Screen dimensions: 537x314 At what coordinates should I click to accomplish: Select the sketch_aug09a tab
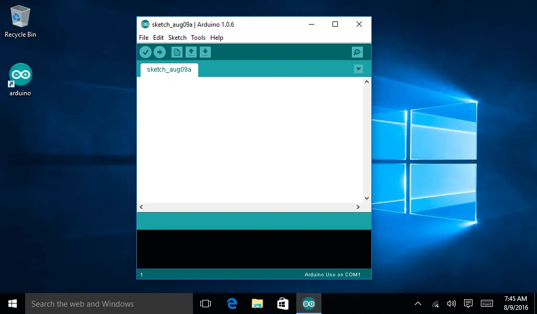pos(169,70)
